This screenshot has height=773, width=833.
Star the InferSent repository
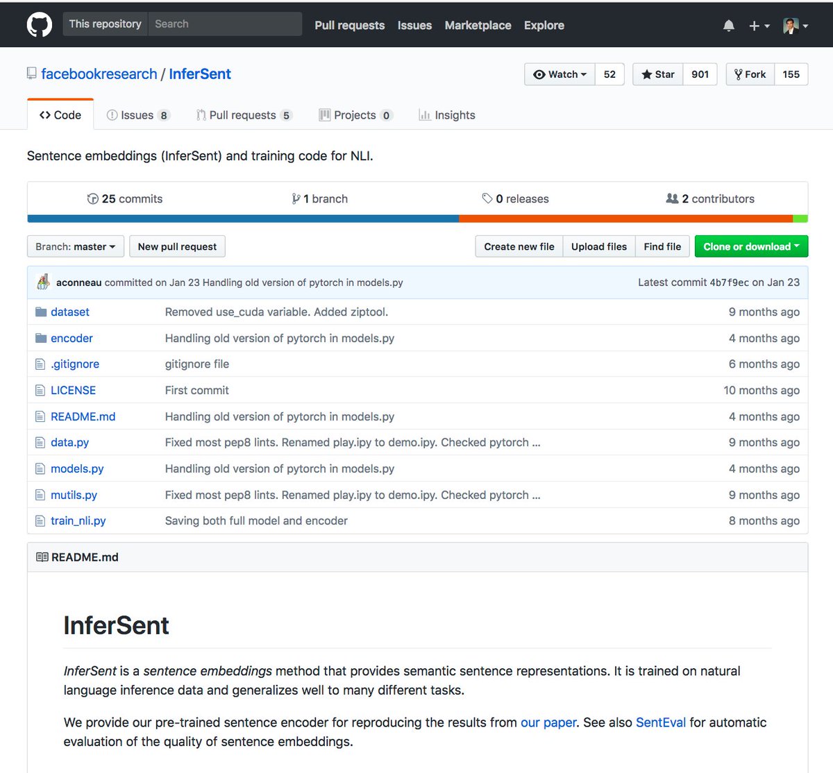[658, 74]
